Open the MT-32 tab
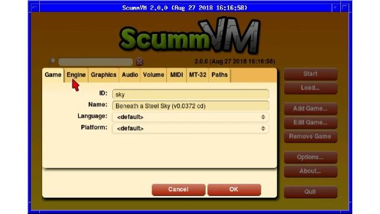 (198, 75)
